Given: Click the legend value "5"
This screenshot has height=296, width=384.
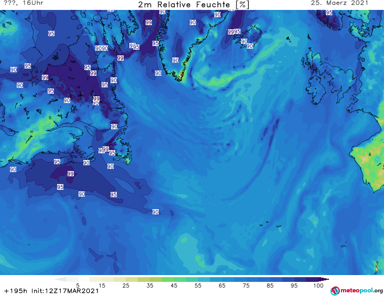Looking at the screenshot, I should pyautogui.click(x=78, y=286).
